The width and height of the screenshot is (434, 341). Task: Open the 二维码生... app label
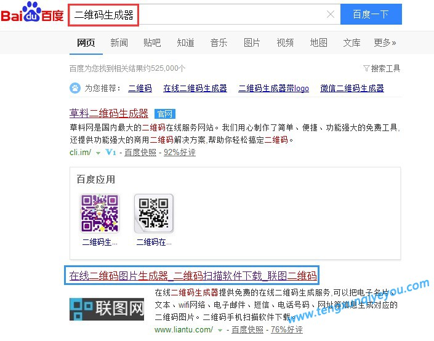pos(100,242)
